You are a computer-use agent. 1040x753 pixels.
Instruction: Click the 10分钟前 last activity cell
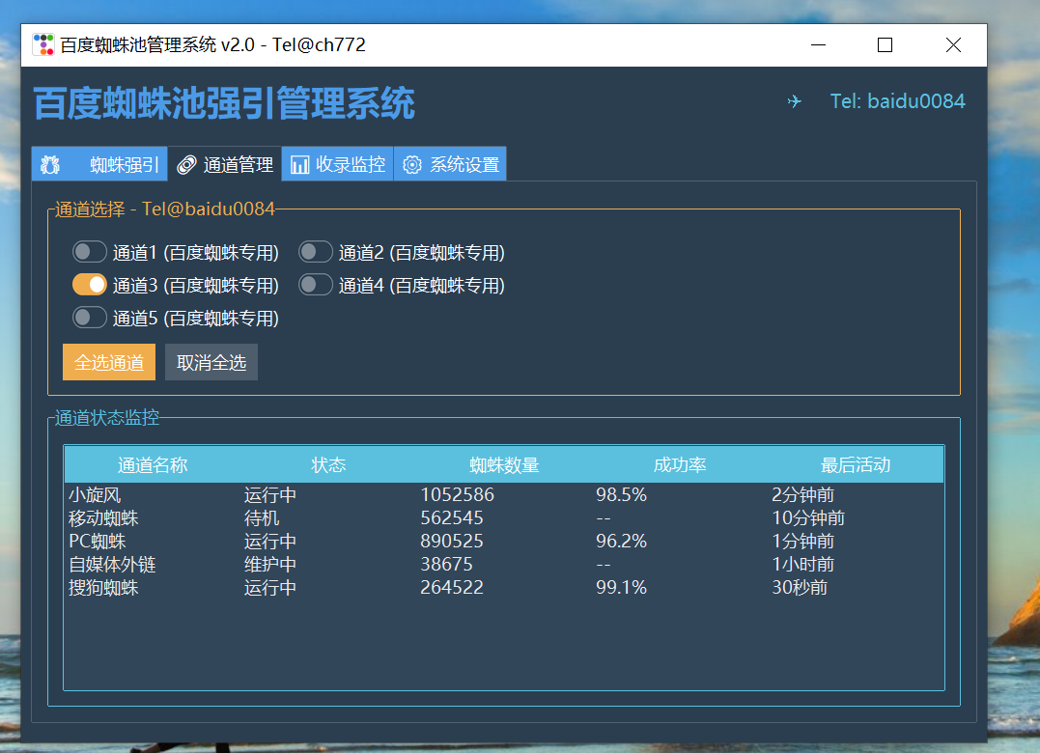click(808, 518)
